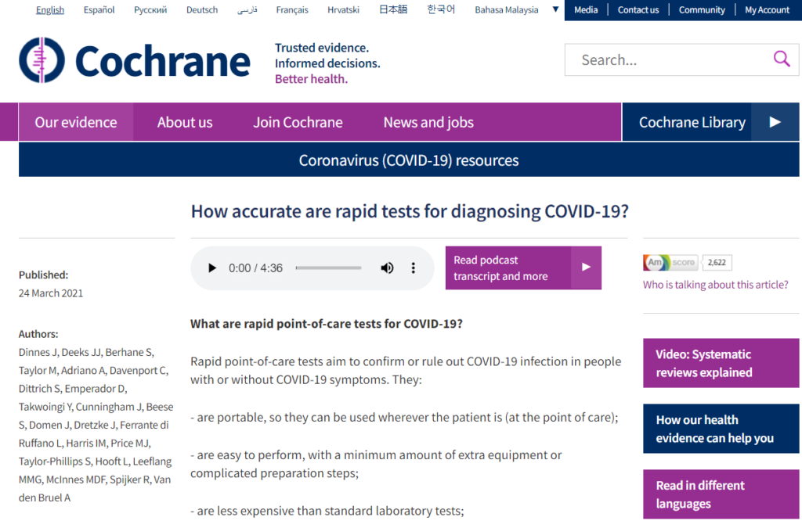Switch language to Bahasa Malaysia
802x528 pixels.
[507, 9]
